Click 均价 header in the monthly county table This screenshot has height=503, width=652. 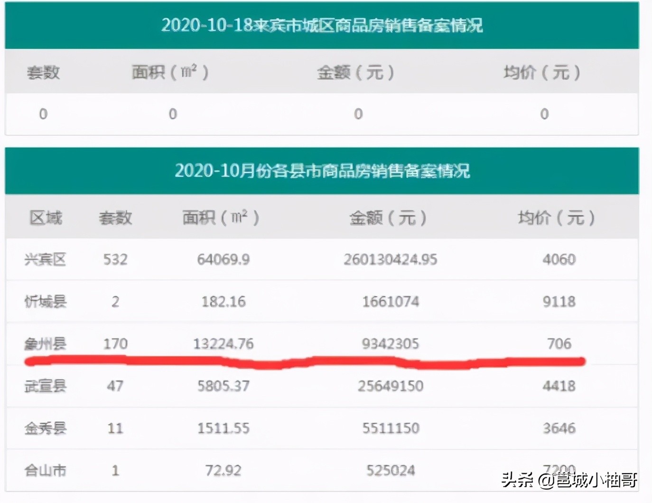556,218
